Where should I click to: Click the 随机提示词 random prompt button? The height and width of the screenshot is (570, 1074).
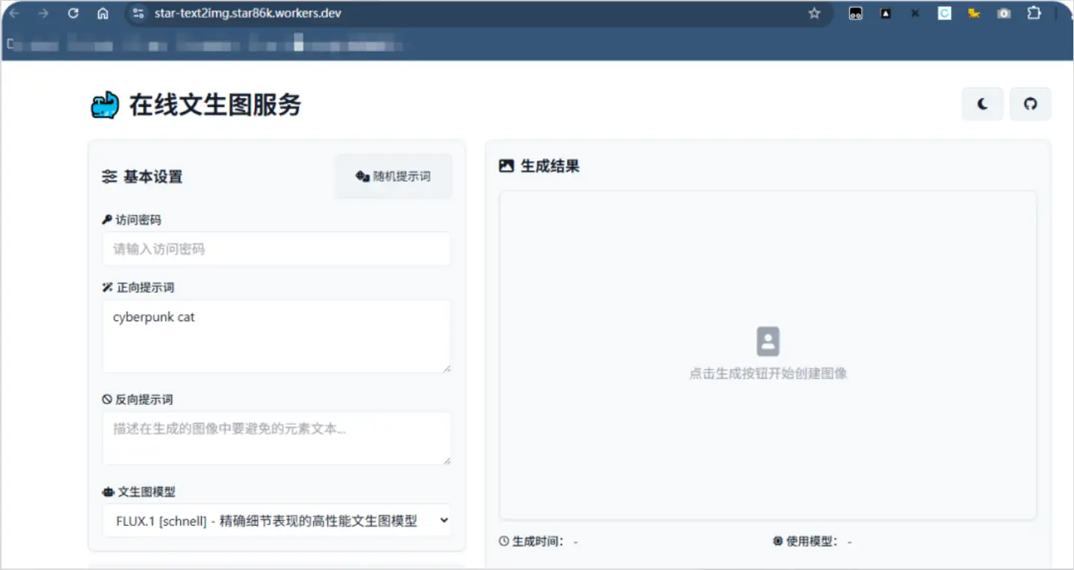point(393,176)
